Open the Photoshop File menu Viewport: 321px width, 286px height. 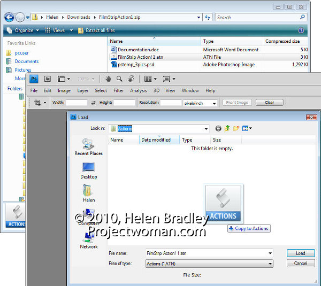pyautogui.click(x=34, y=90)
